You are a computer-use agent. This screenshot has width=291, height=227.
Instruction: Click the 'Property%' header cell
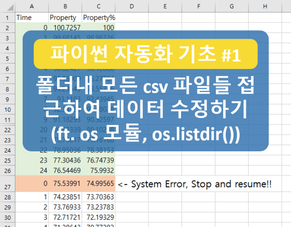click(x=99, y=18)
